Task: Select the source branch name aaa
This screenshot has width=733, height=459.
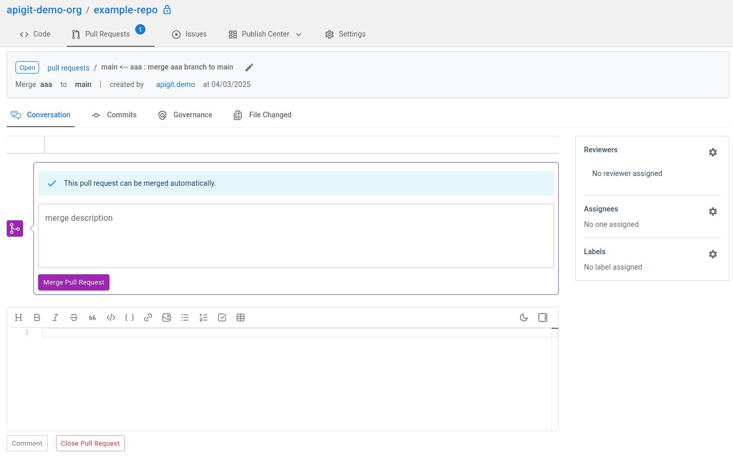Action: [x=46, y=84]
